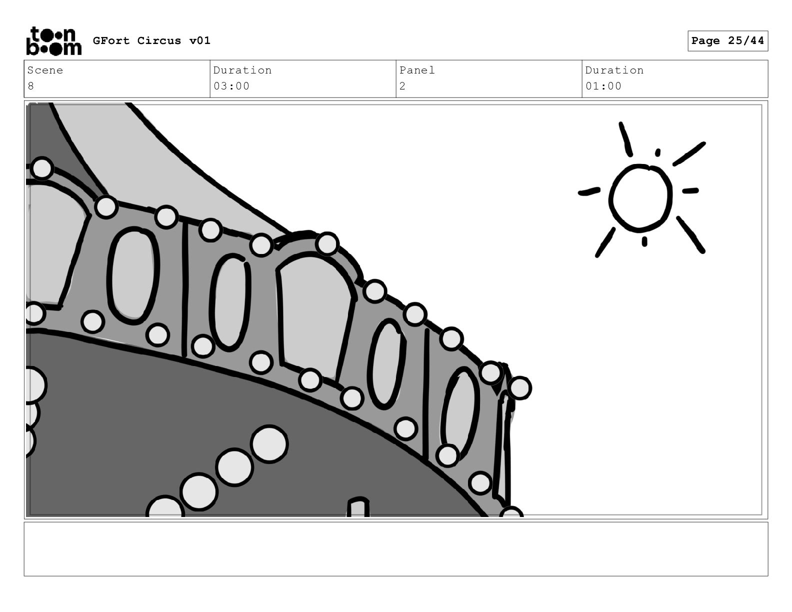Image resolution: width=792 pixels, height=612 pixels.
Task: Click the scene duration value 03:00
Action: 231,86
